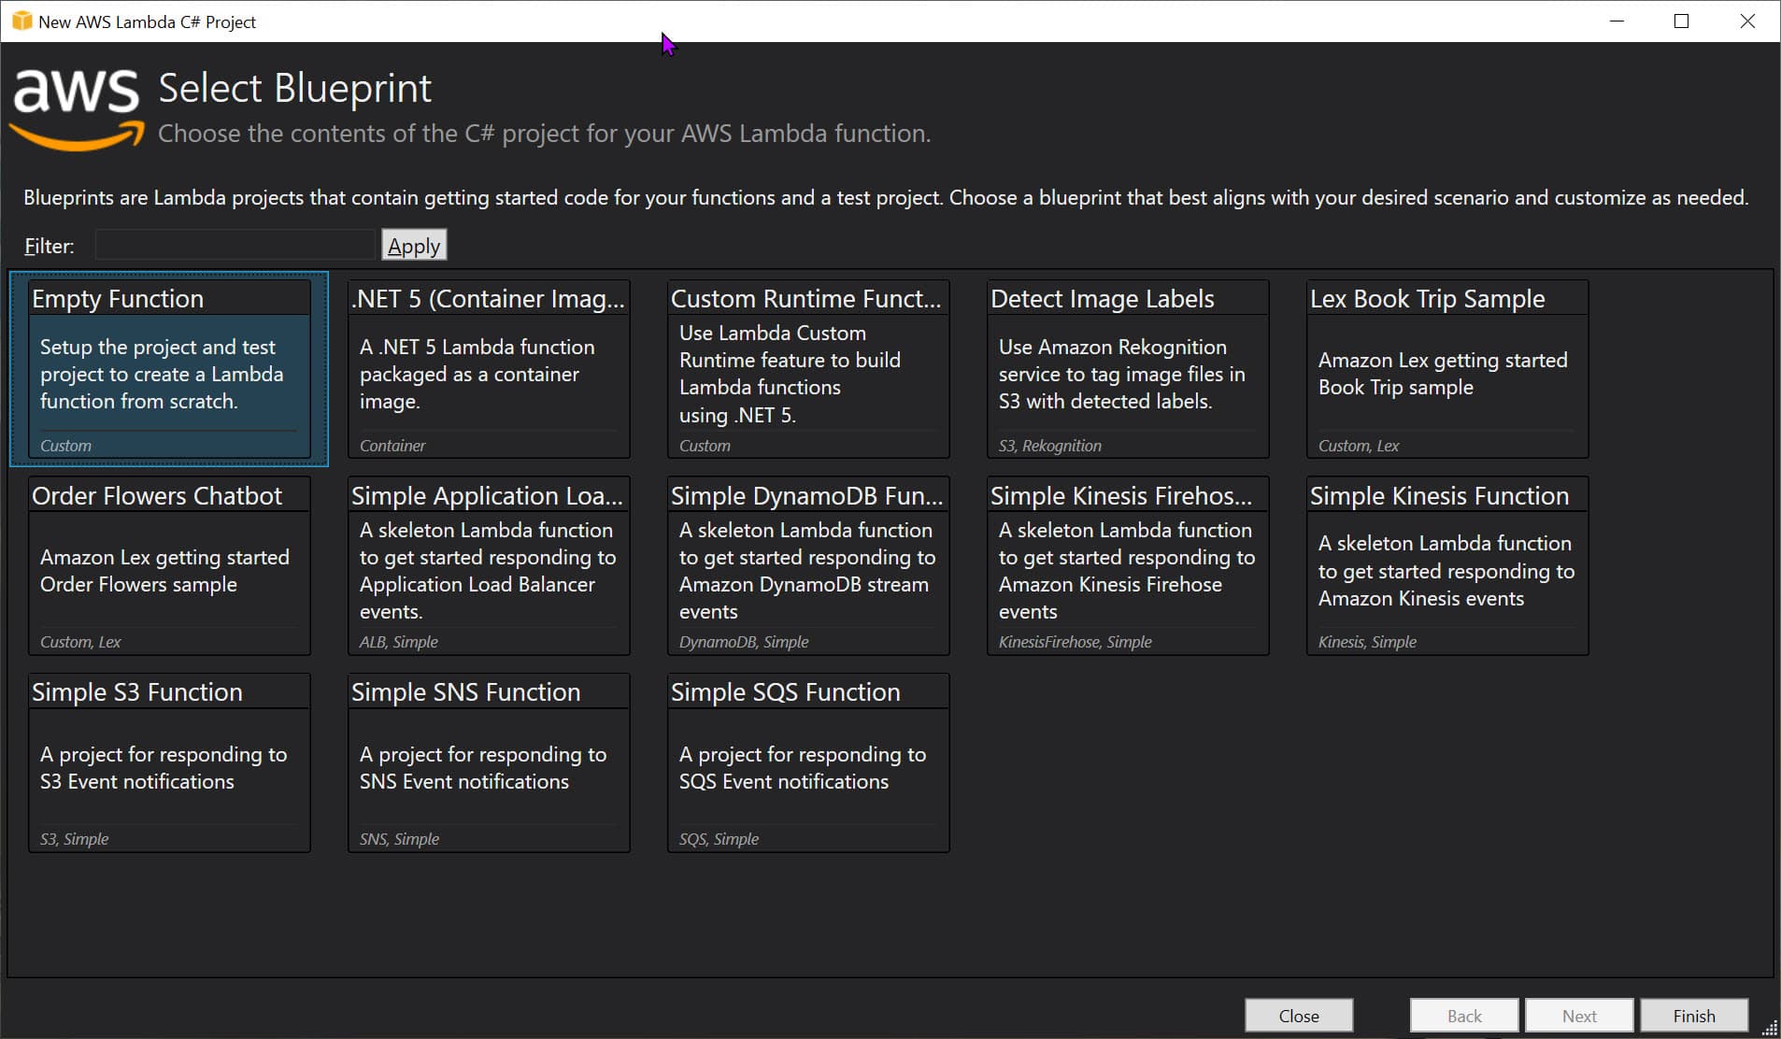The image size is (1781, 1039).
Task: Click the 'Container' tag text
Action: click(x=392, y=446)
